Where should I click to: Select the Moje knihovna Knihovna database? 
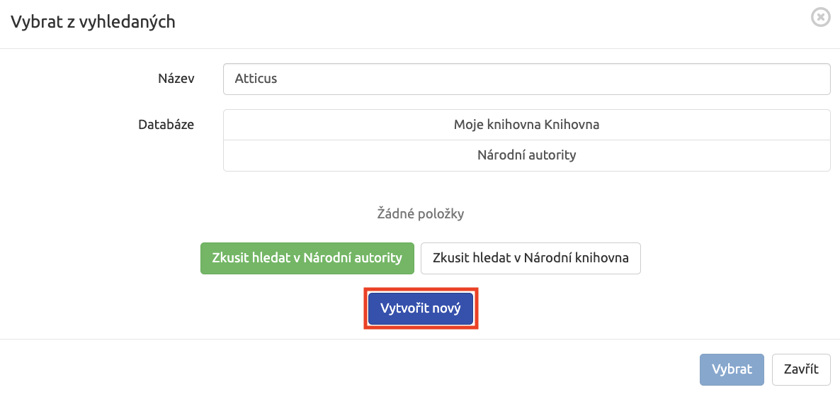coord(527,125)
